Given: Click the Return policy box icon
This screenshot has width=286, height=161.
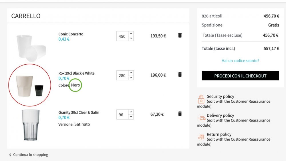Looking at the screenshot, I should coord(201,137).
